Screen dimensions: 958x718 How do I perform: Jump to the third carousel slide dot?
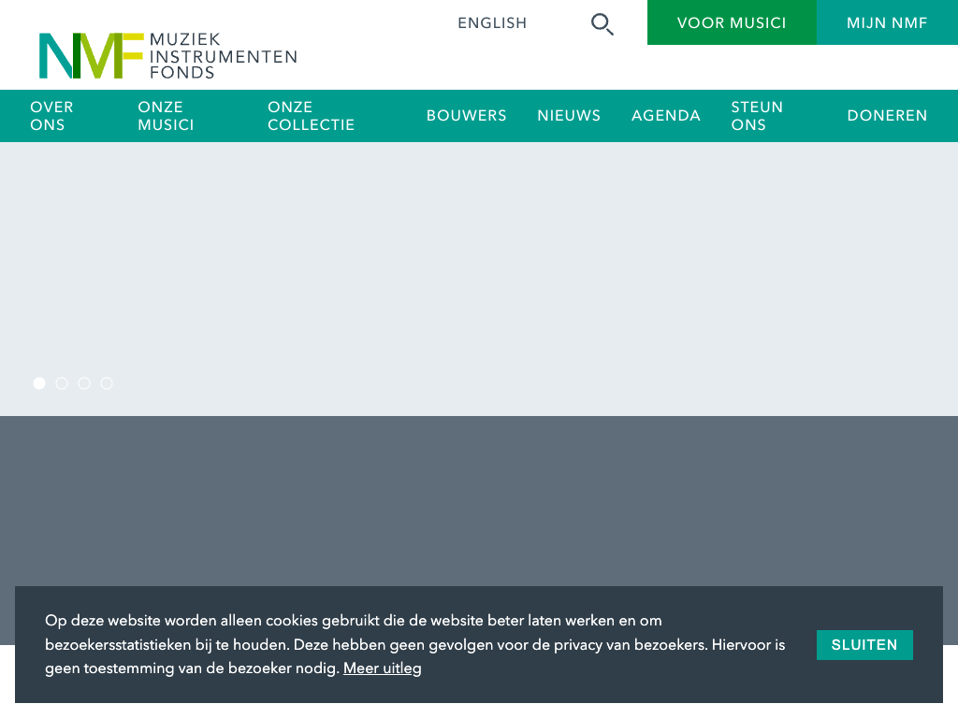84,383
